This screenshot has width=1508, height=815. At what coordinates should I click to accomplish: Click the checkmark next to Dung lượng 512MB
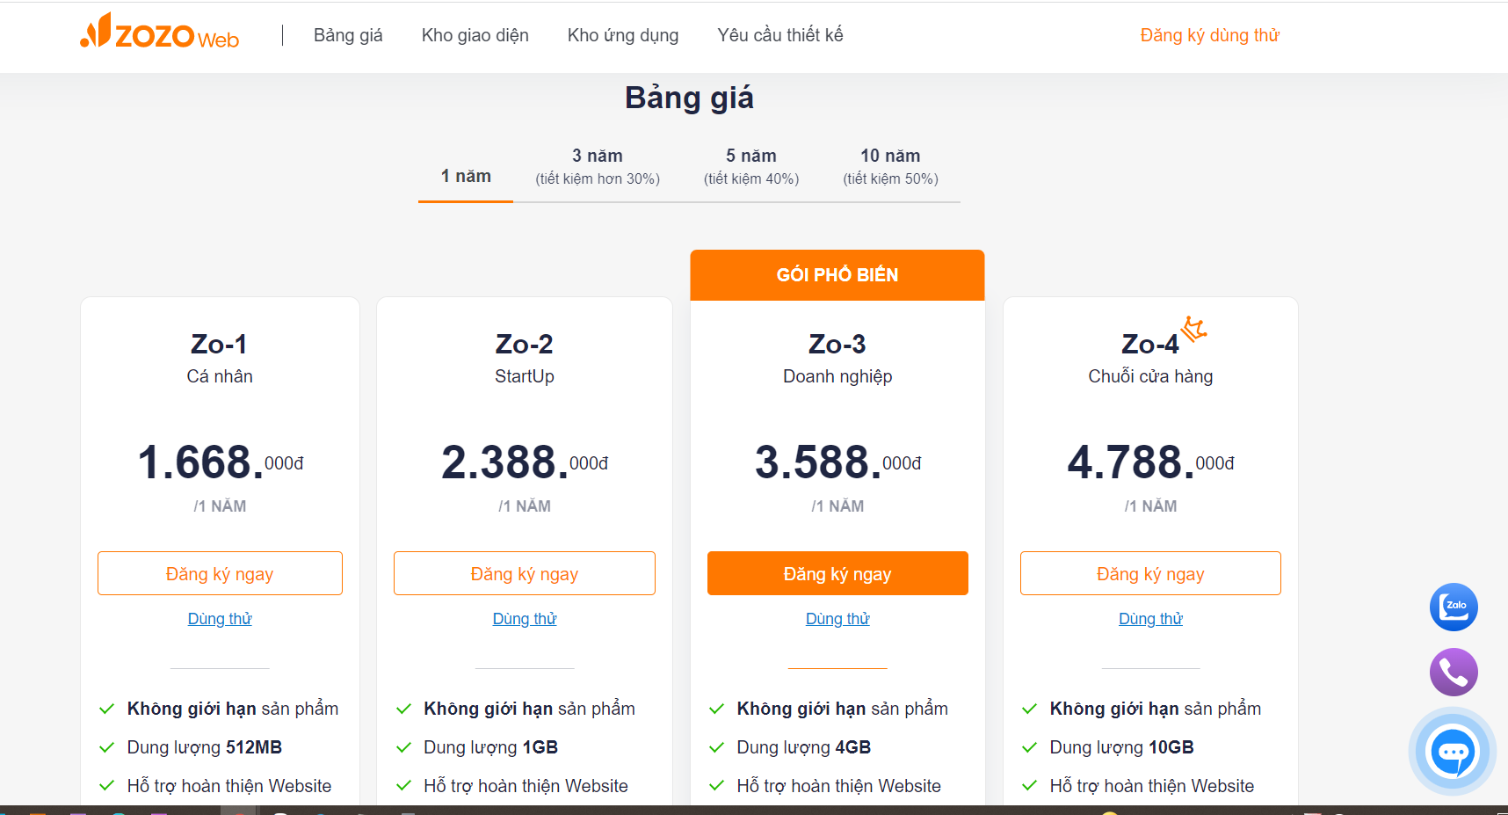107,747
